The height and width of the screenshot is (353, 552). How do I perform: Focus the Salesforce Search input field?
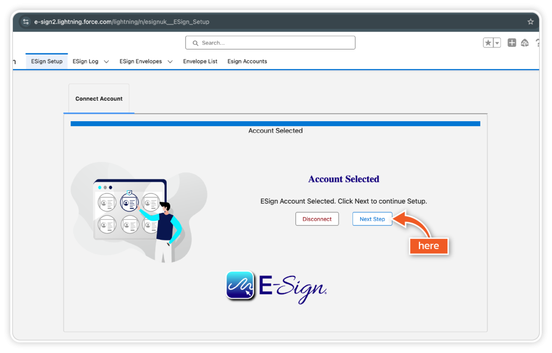[x=275, y=43]
